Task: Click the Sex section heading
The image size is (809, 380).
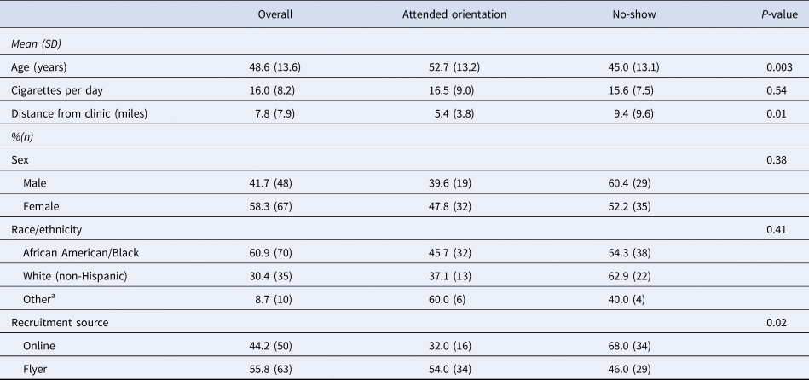Action: click(19, 159)
